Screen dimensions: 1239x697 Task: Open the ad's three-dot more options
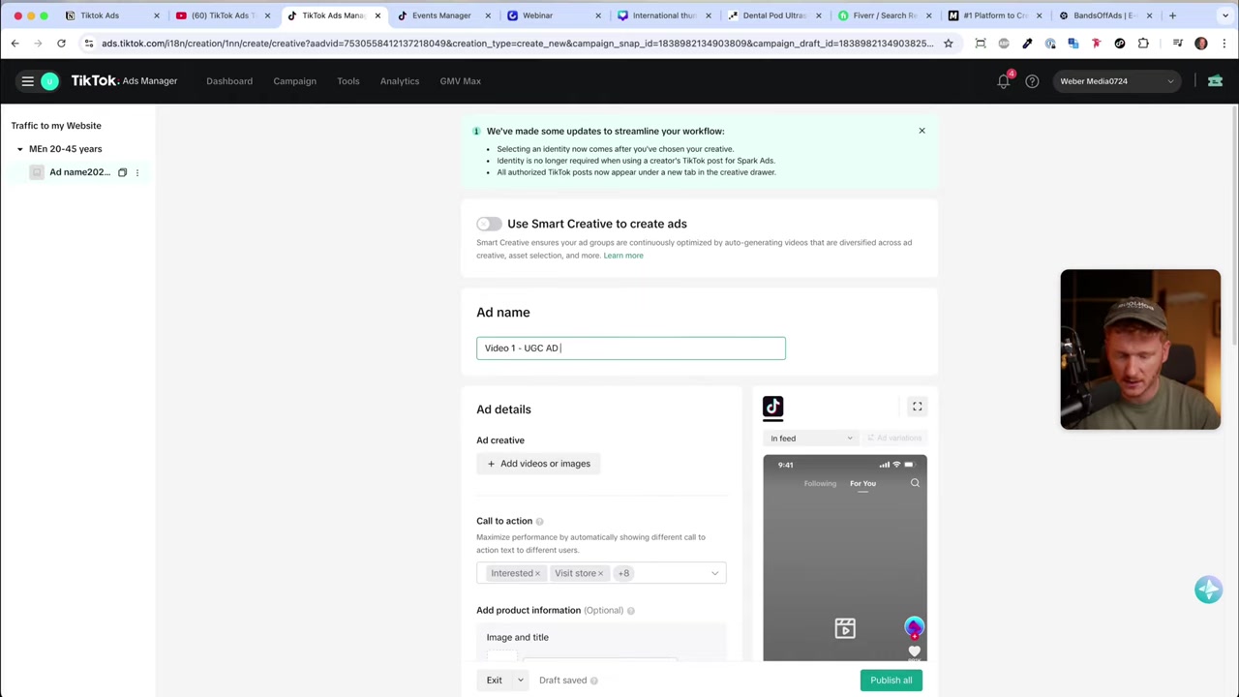point(136,172)
